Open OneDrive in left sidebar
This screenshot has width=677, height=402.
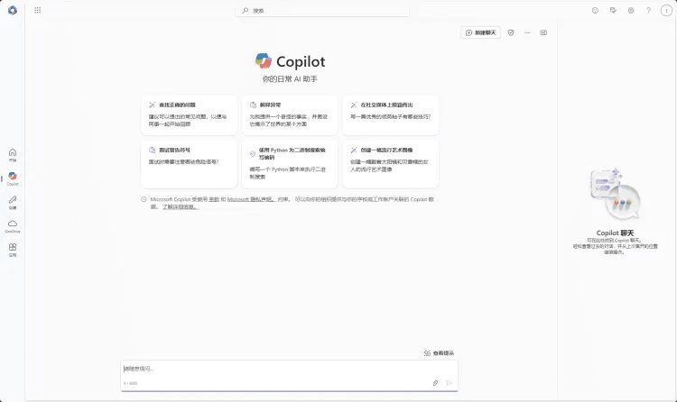tap(13, 226)
